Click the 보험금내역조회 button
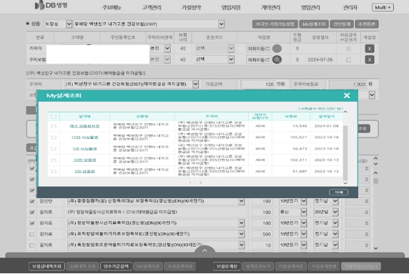 (46, 266)
